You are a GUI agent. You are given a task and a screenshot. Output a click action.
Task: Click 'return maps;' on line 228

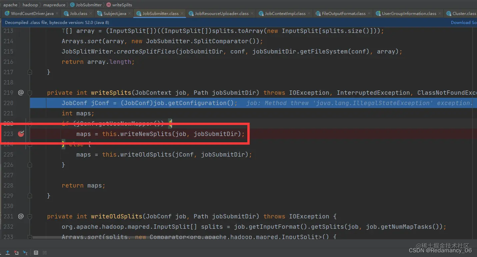pyautogui.click(x=84, y=186)
